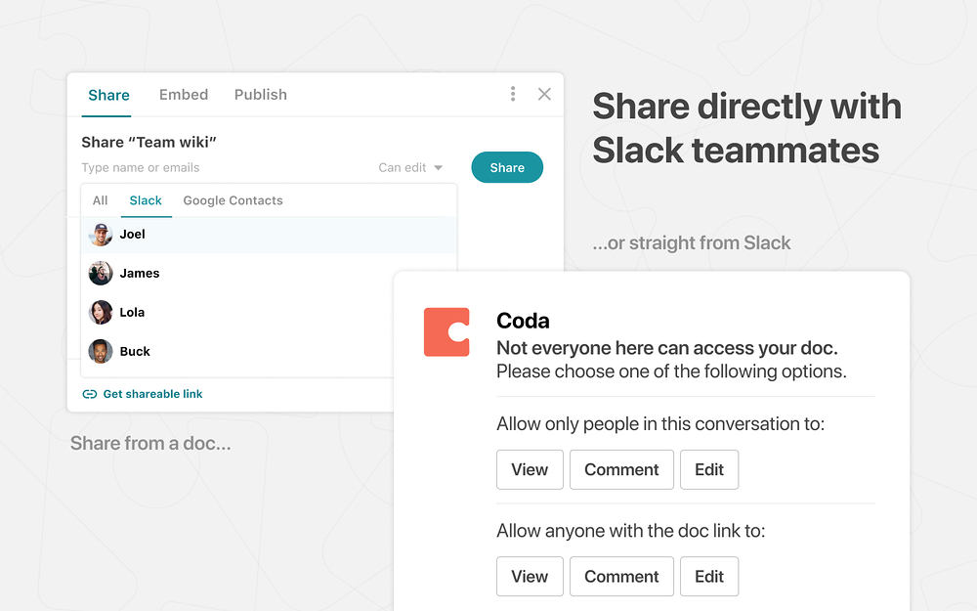
Task: Switch to the Embed tab
Action: pyautogui.click(x=184, y=95)
